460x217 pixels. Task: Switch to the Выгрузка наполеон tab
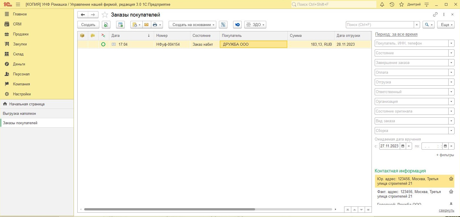[x=19, y=114]
